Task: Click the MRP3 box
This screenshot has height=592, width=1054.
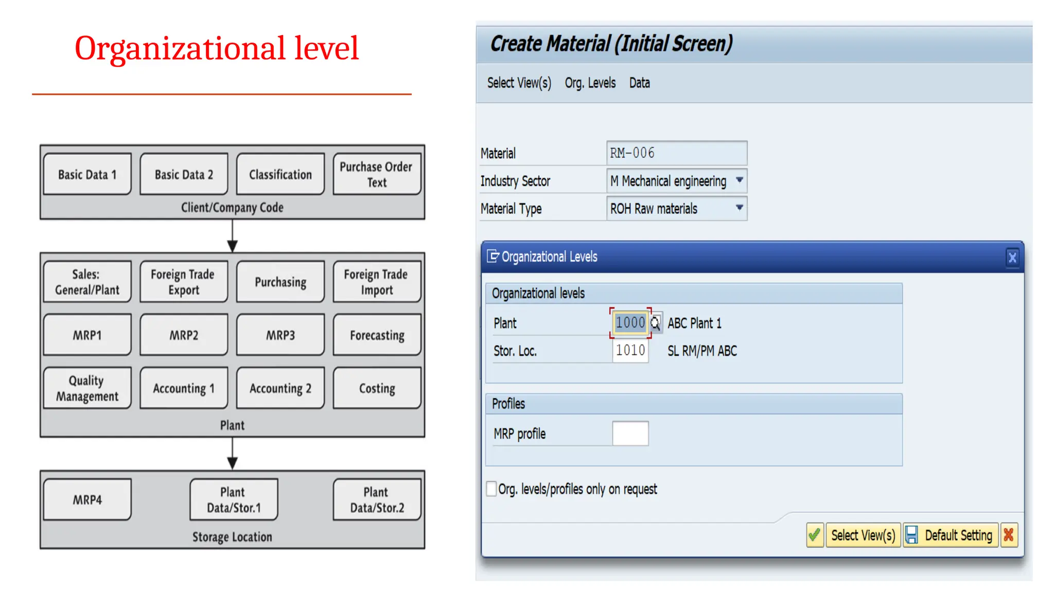Action: coord(280,335)
